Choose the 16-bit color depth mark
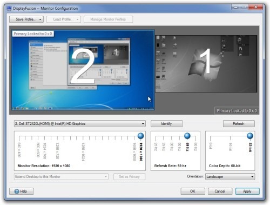 [x=230, y=147]
